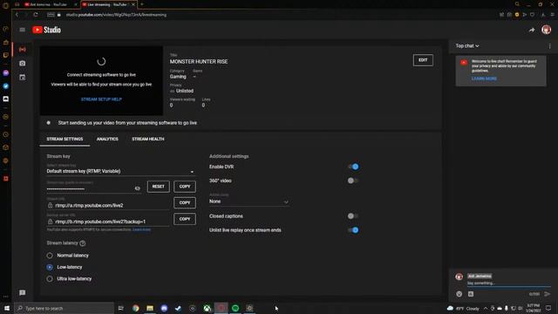Switch to the Stream Settings tab

[65, 140]
